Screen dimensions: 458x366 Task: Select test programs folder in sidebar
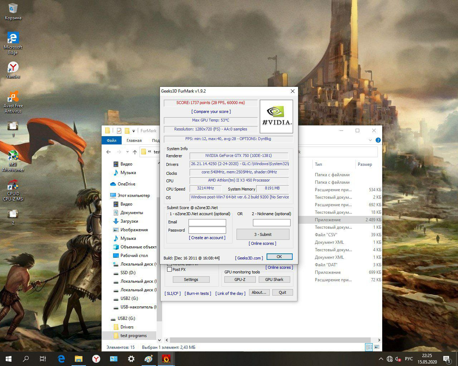point(133,336)
